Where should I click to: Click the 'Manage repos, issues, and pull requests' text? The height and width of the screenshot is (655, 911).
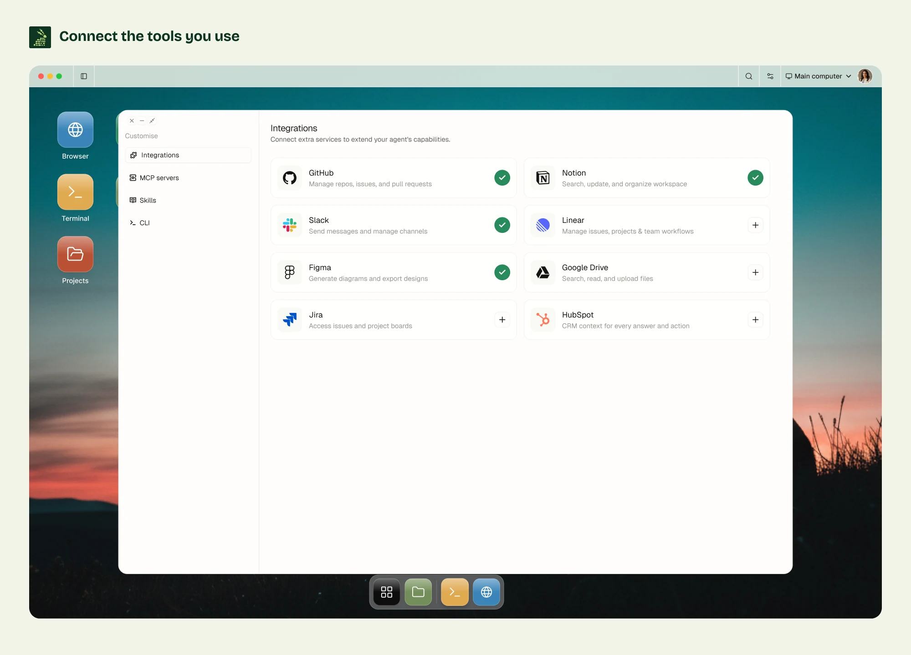(x=370, y=184)
